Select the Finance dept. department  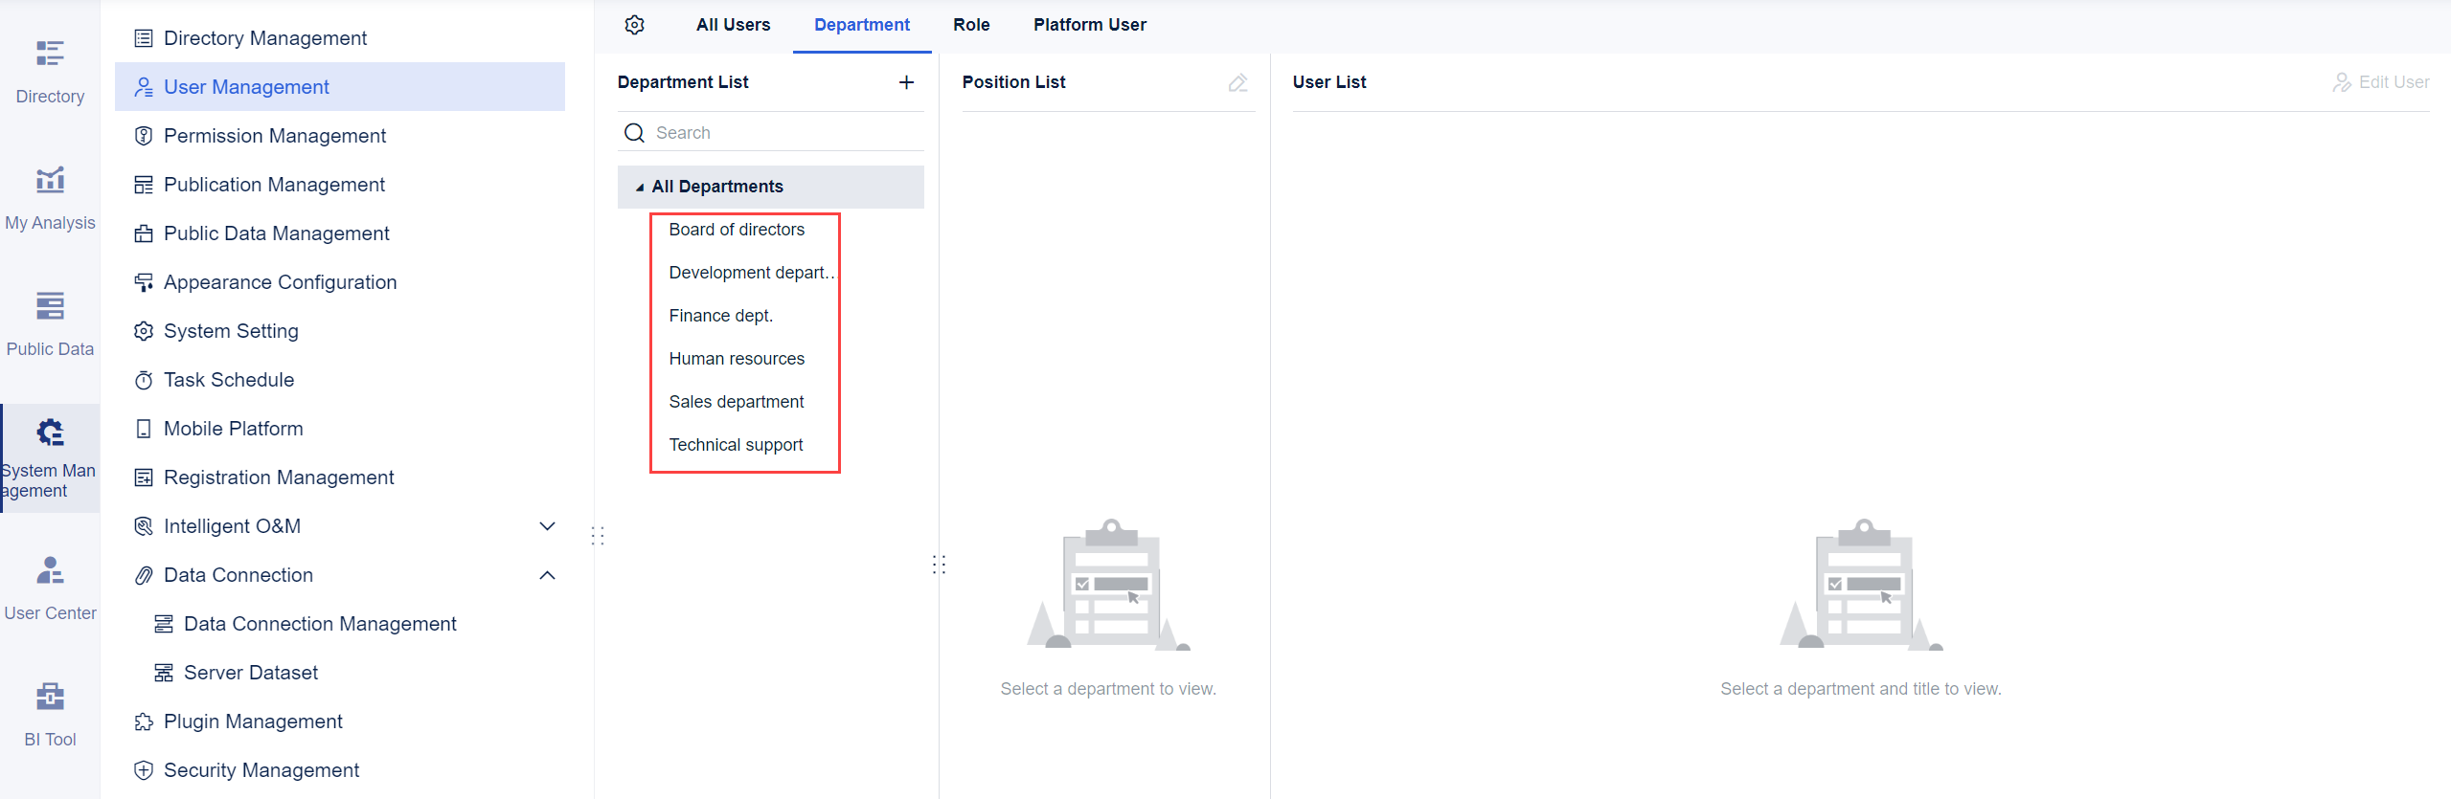(x=720, y=316)
